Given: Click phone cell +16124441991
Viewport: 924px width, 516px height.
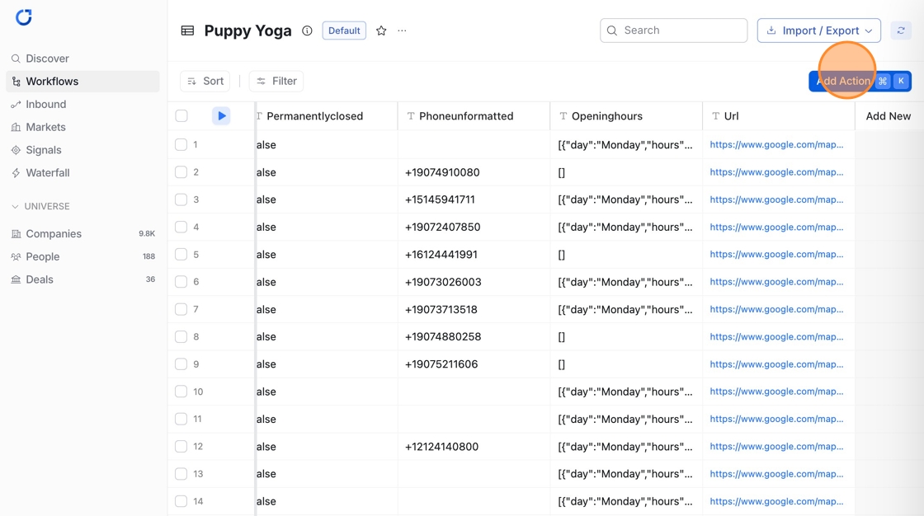Looking at the screenshot, I should (x=474, y=255).
